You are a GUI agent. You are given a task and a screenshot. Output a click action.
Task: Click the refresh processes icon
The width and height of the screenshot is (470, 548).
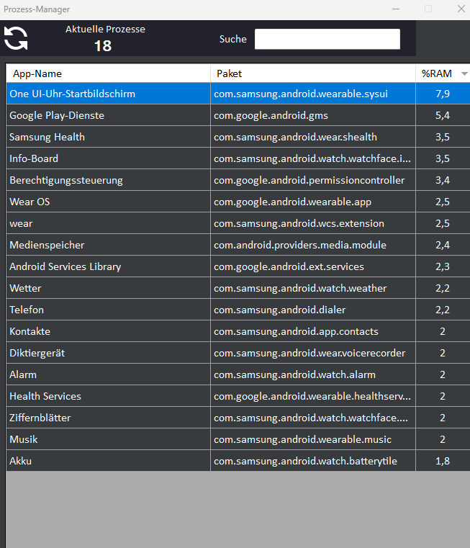click(16, 38)
